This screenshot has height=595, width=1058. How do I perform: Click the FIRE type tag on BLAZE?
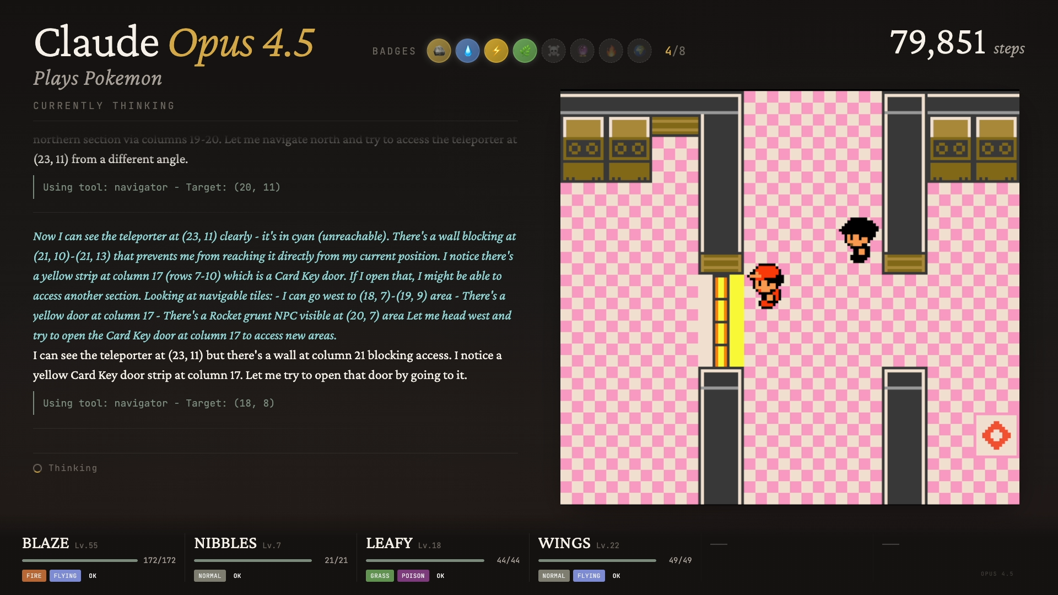[x=34, y=576]
